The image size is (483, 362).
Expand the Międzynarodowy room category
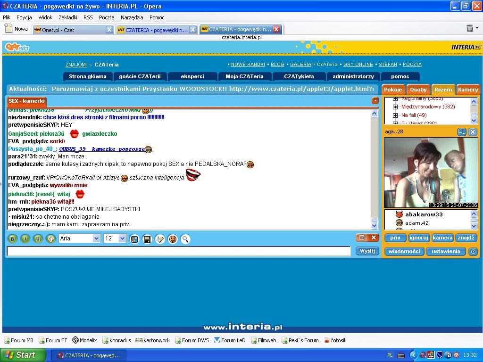coord(395,107)
